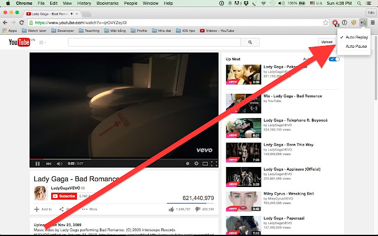Viewport: 378px width, 236px height.
Task: Open macOS Spotlight search icon
Action: click(359, 4)
